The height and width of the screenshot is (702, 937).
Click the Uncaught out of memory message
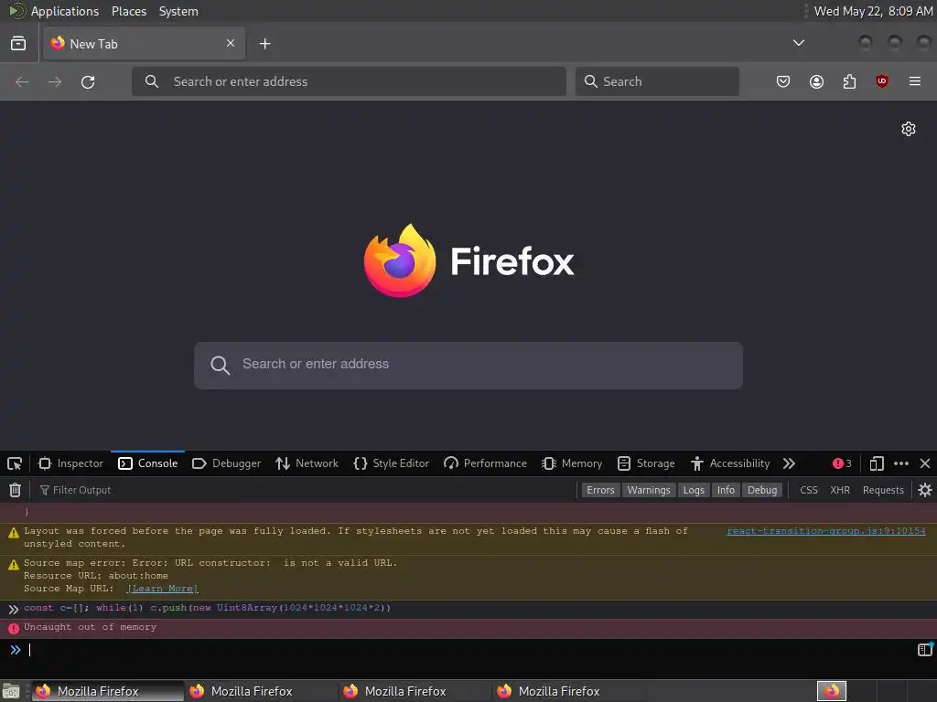pyautogui.click(x=90, y=627)
